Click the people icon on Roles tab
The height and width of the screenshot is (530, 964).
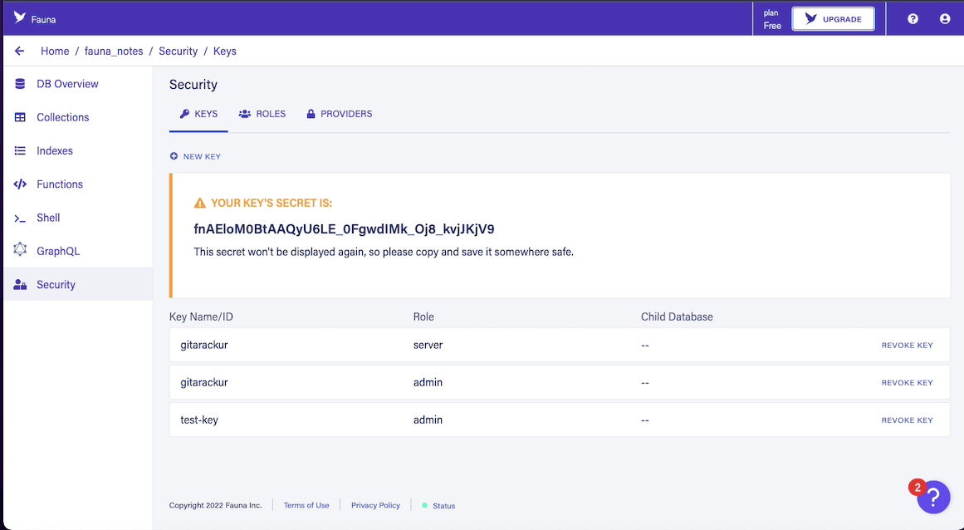(245, 114)
